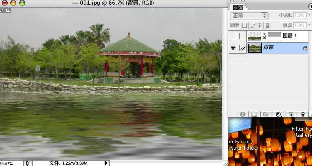Click the 66.67% zoom level field
Viewport: 312px width, 166px height.
coord(6,163)
